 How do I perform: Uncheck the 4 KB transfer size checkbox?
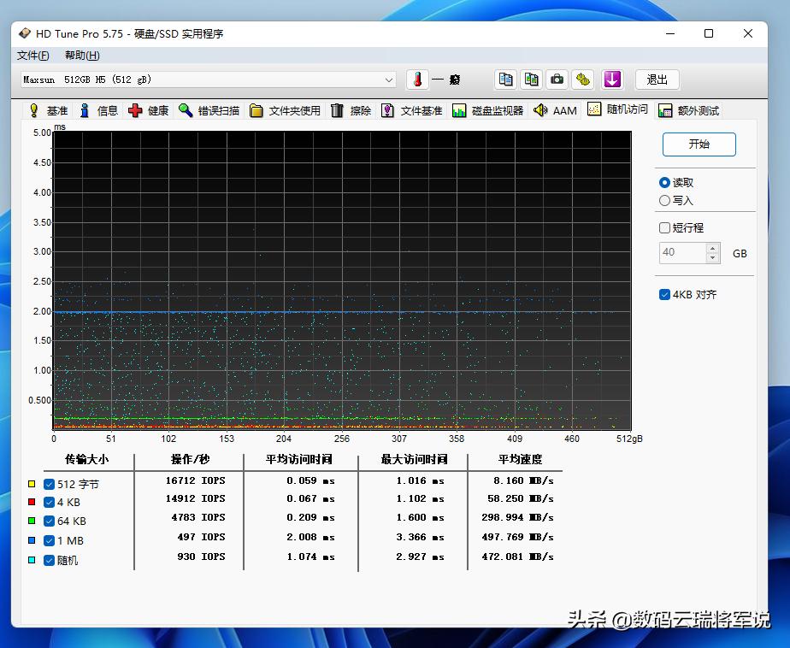click(49, 503)
